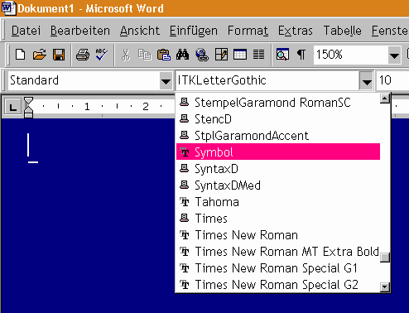
Task: Choose SyntaxD font from list
Action: (x=278, y=169)
